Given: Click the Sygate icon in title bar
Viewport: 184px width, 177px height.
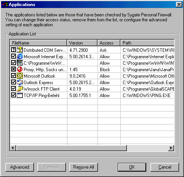Looking at the screenshot, I should pos(5,5).
